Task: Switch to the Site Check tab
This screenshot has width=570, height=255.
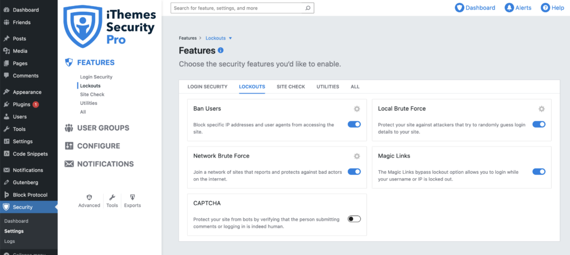Action: tap(291, 86)
